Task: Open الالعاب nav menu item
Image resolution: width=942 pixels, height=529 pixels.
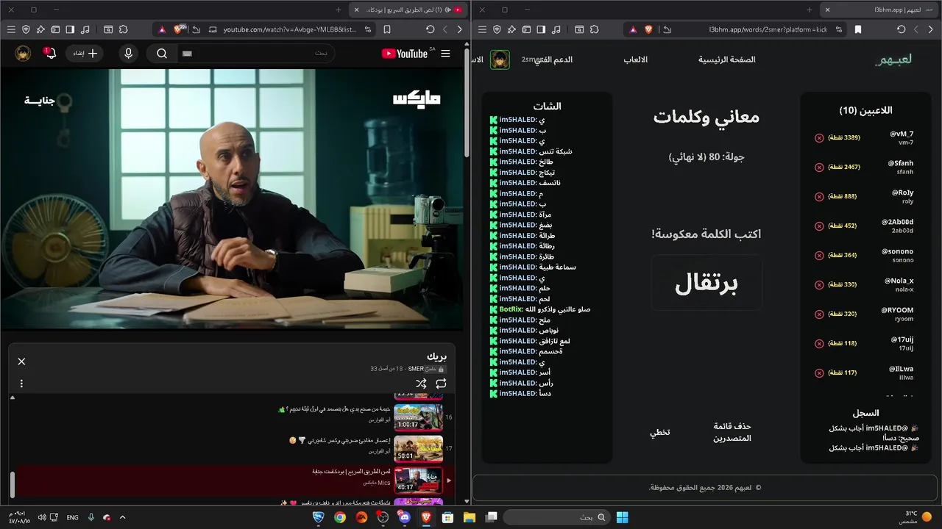Action: pos(636,60)
